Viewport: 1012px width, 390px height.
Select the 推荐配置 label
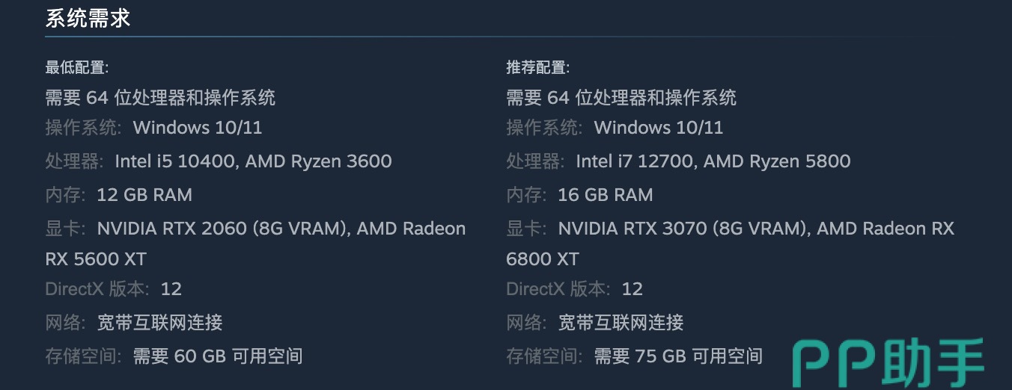[x=537, y=68]
